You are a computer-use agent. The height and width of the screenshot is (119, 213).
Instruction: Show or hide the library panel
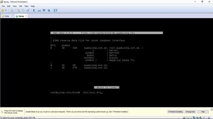(35, 10)
